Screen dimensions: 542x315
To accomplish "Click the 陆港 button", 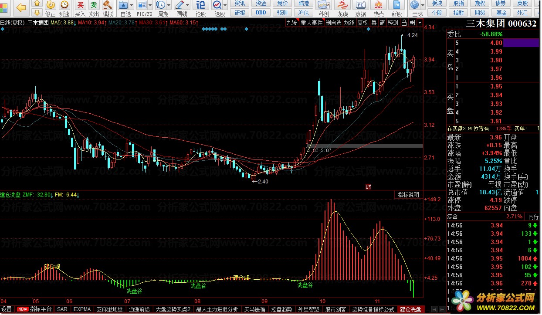I will click(304, 3).
